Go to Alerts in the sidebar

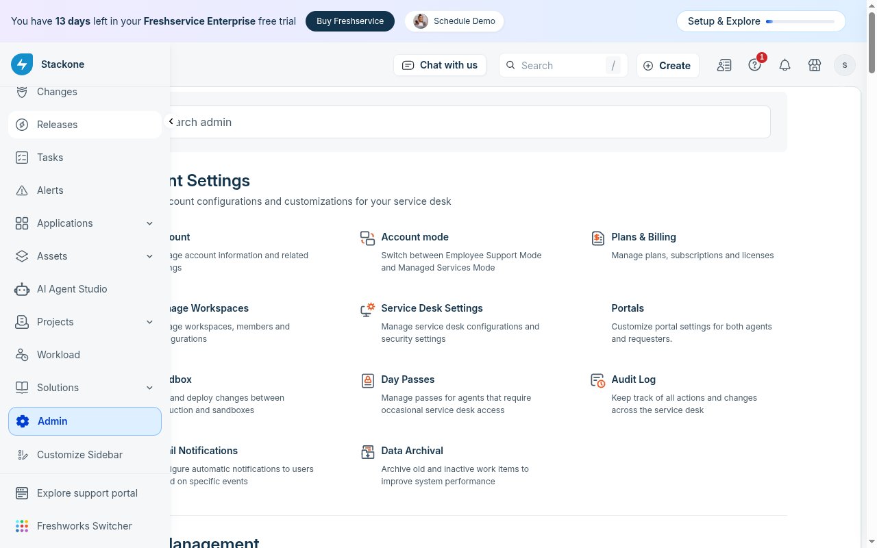pos(85,190)
